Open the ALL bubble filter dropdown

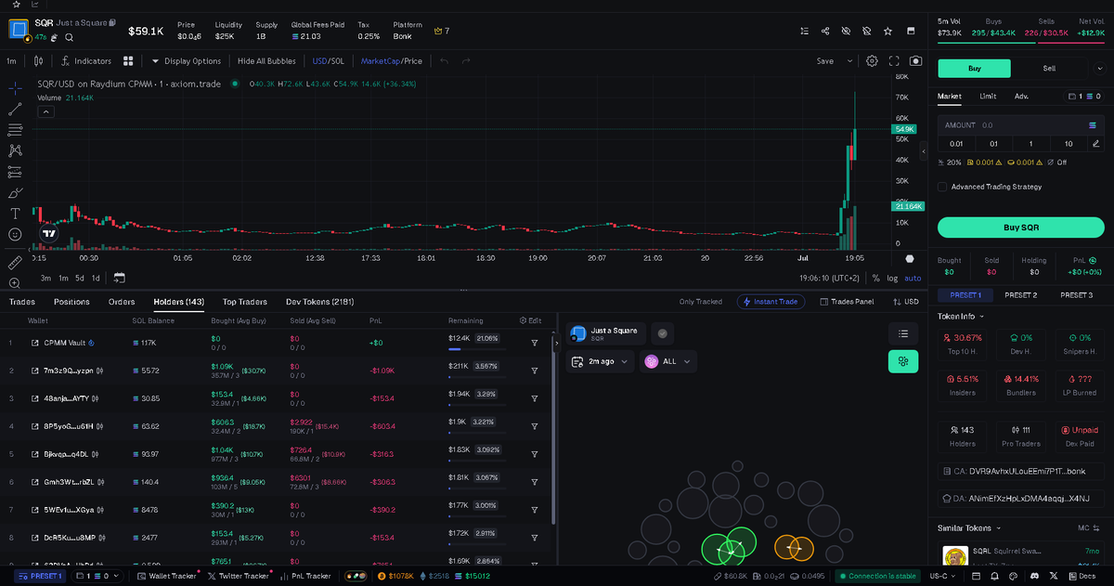(667, 361)
